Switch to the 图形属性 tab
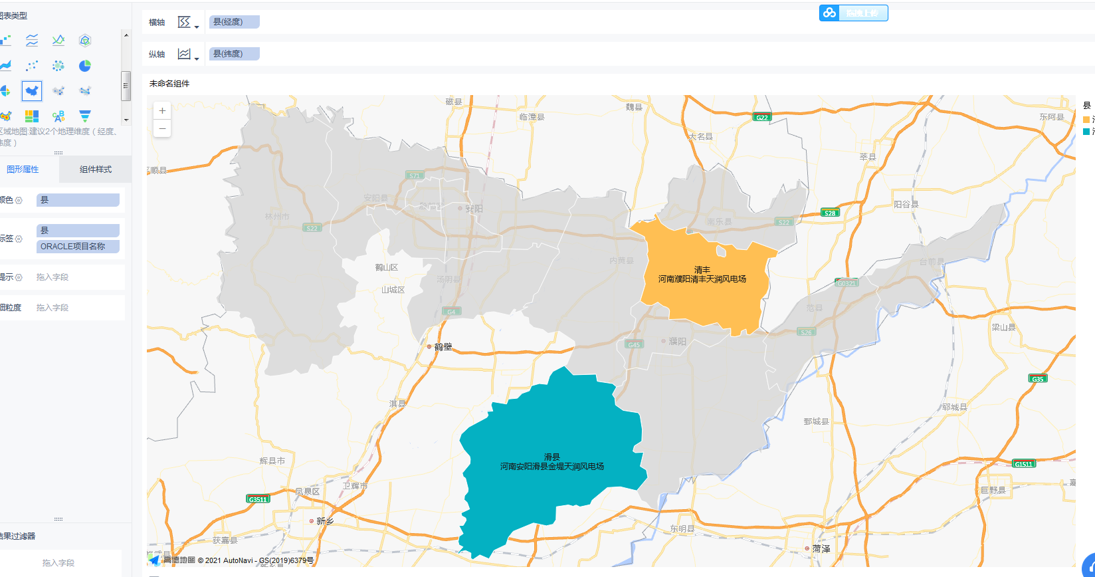The height and width of the screenshot is (577, 1095). tap(23, 170)
